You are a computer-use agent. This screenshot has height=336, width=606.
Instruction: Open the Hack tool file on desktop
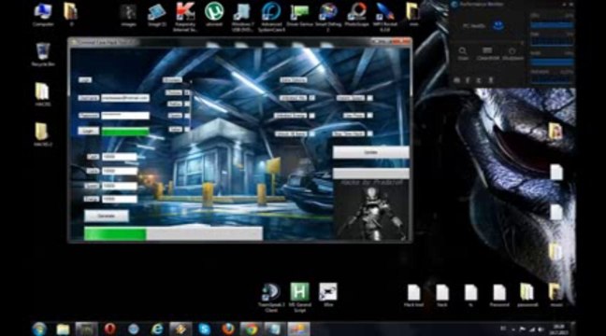[413, 295]
